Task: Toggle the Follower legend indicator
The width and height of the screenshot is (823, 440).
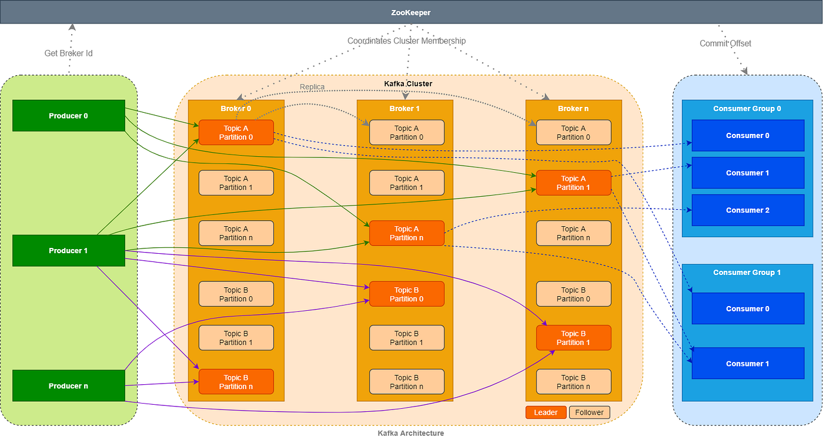Action: pyautogui.click(x=589, y=412)
